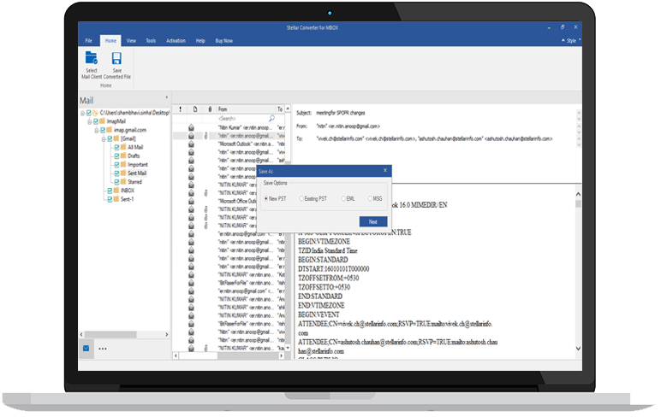
Task: Click the importance exclamation column header
Action: click(x=180, y=109)
